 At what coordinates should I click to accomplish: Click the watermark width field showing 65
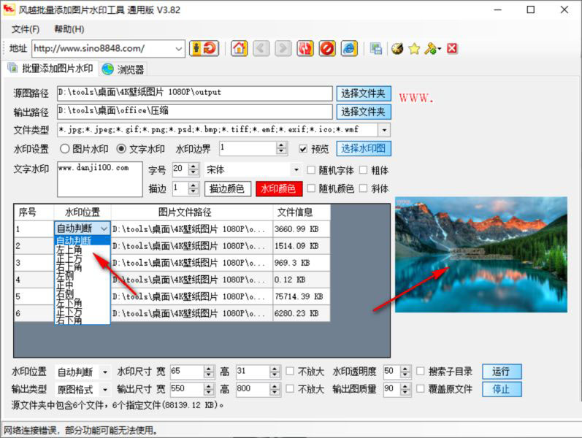[x=187, y=371]
